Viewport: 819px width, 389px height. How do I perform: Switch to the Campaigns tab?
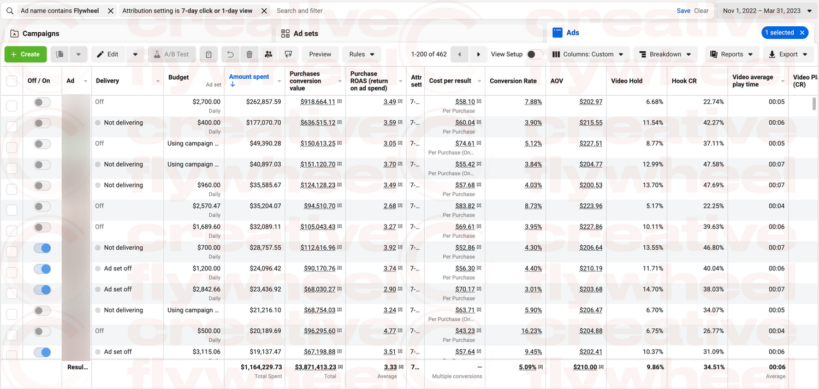(40, 33)
